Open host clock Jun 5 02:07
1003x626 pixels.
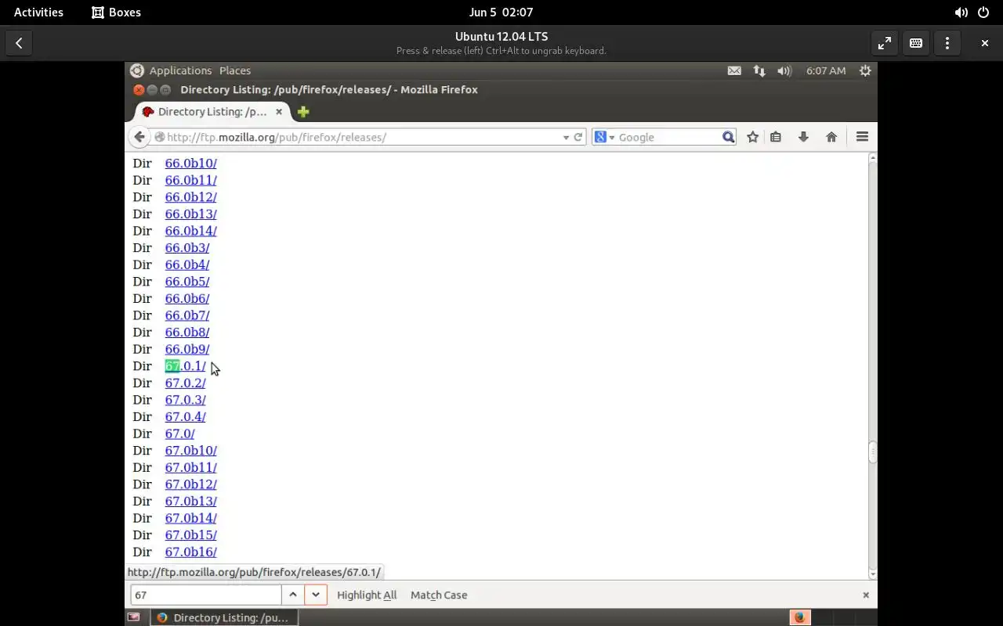click(501, 13)
